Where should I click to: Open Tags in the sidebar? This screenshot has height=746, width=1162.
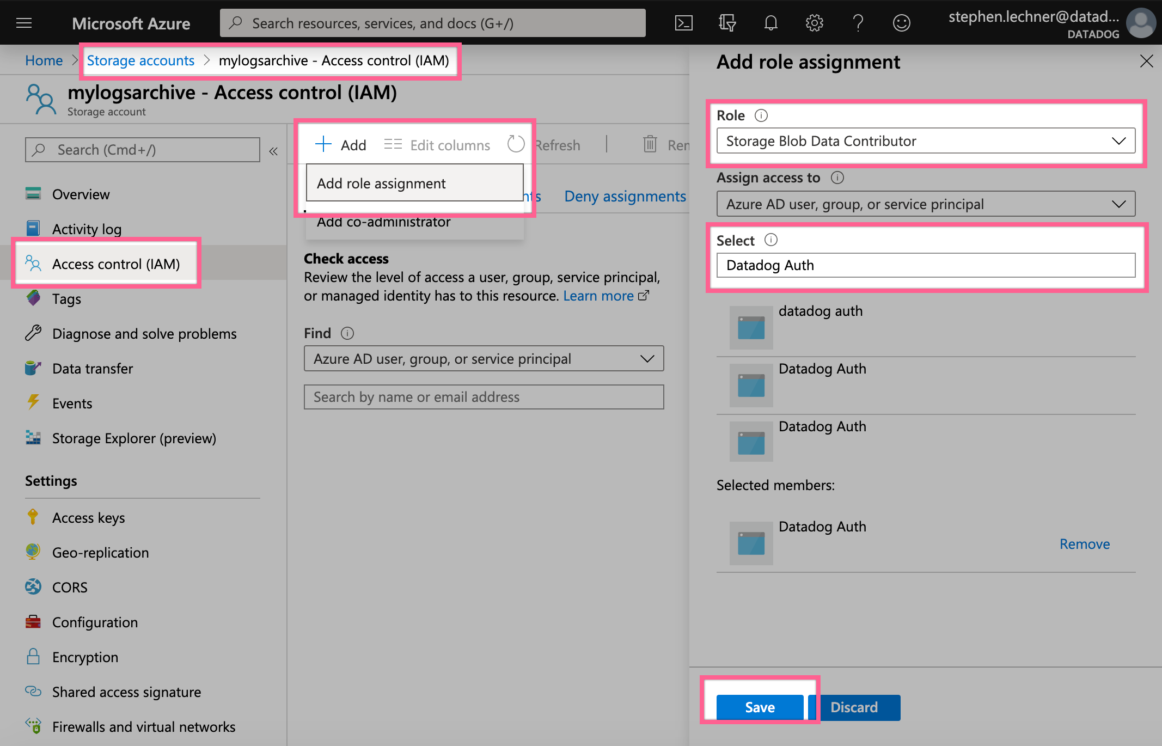53,299
